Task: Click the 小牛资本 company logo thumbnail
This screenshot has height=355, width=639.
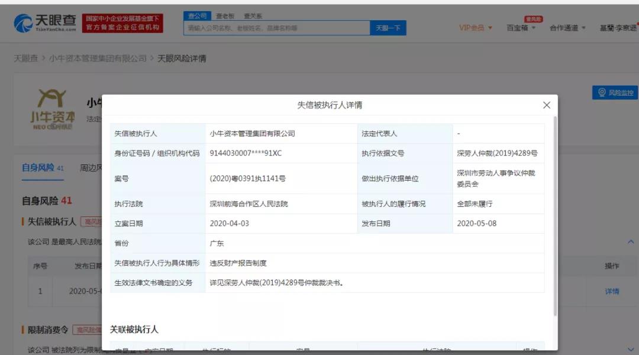Action: 53,109
